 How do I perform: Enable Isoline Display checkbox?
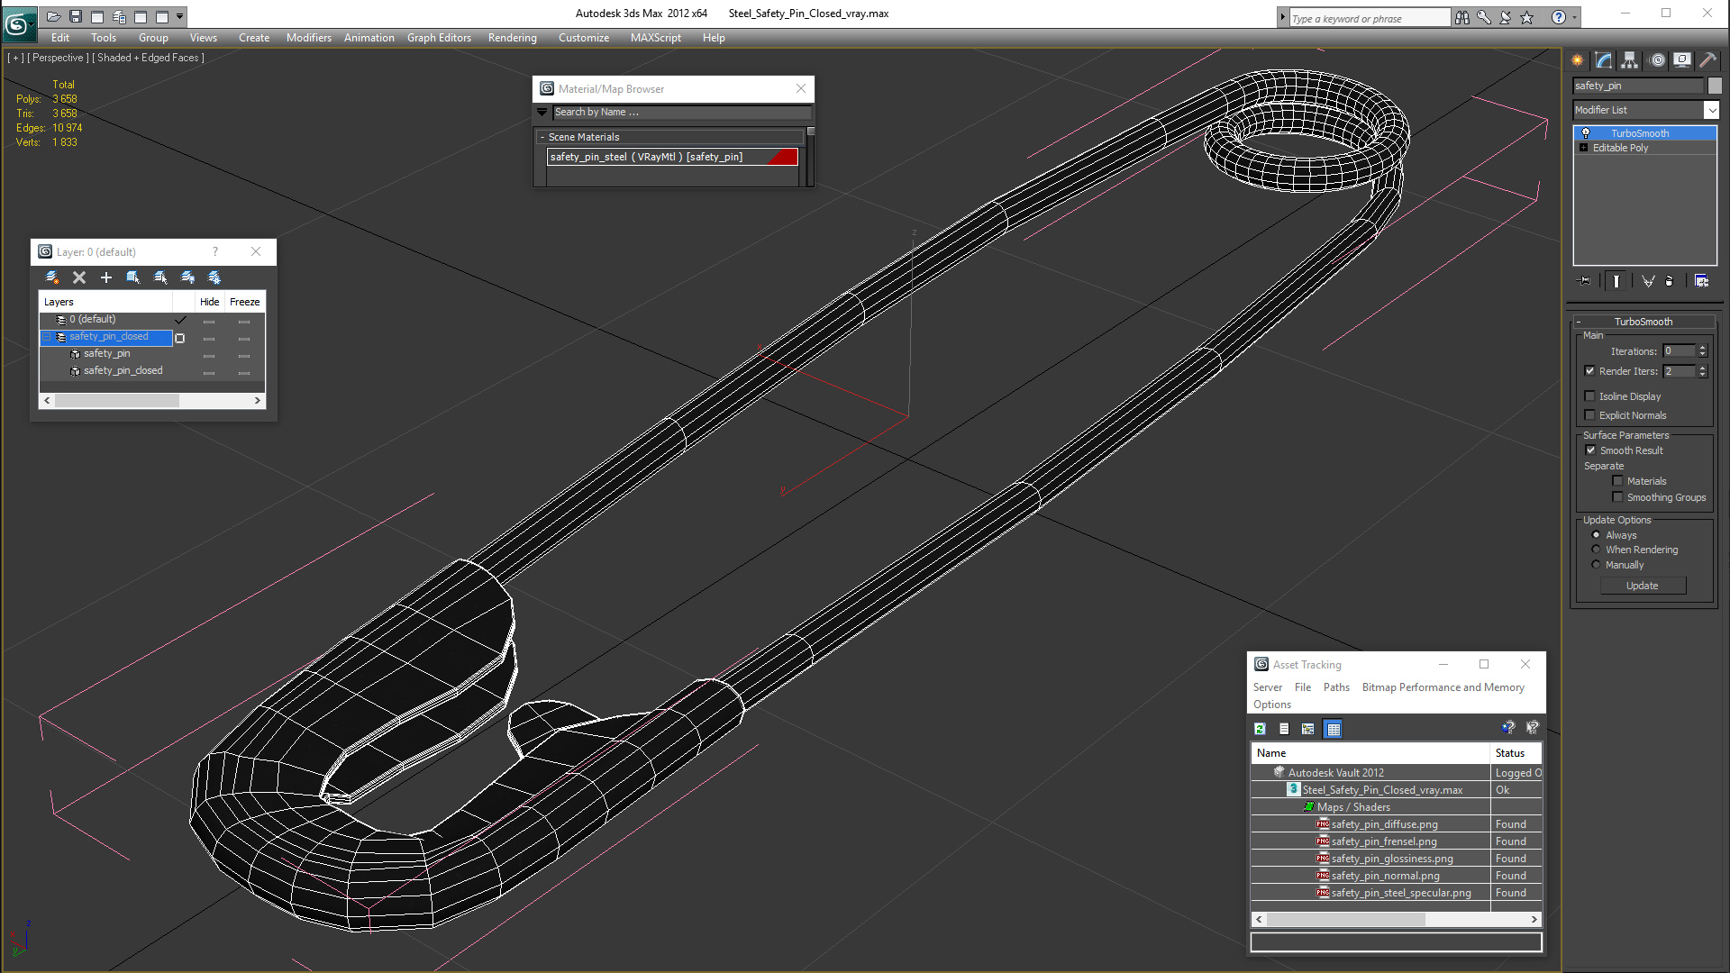tap(1590, 396)
